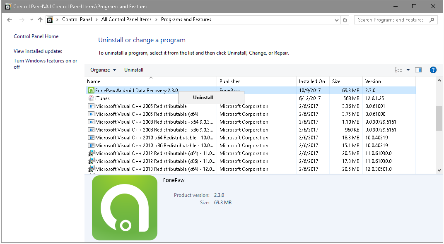The width and height of the screenshot is (444, 244).
Task: Open View installed updates link
Action: (x=38, y=51)
